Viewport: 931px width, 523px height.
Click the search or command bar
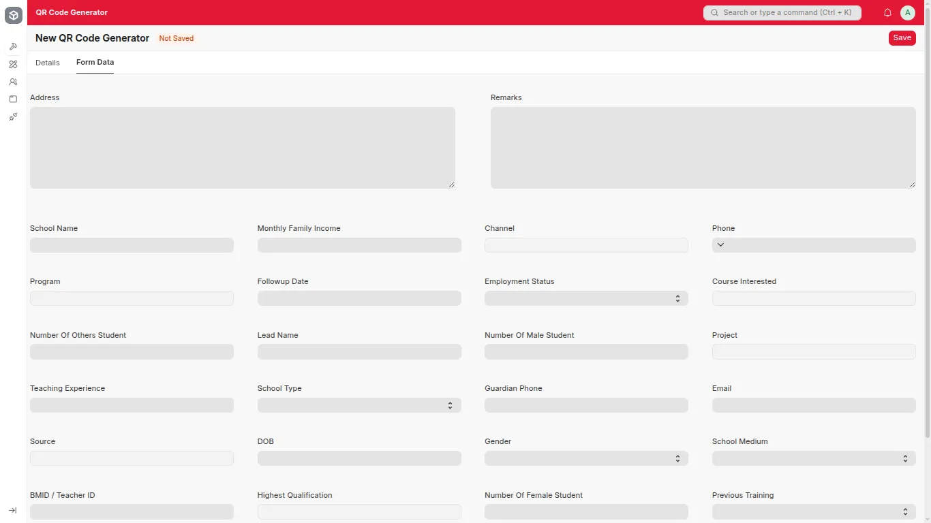pos(782,12)
